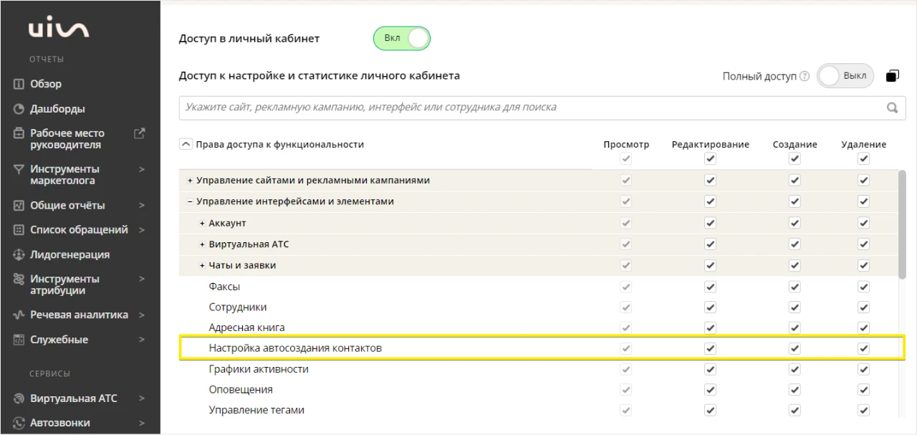Viewport: 917px width, 435px height.
Task: Collapse Управление интерфейсами и элементами
Action: click(x=190, y=202)
